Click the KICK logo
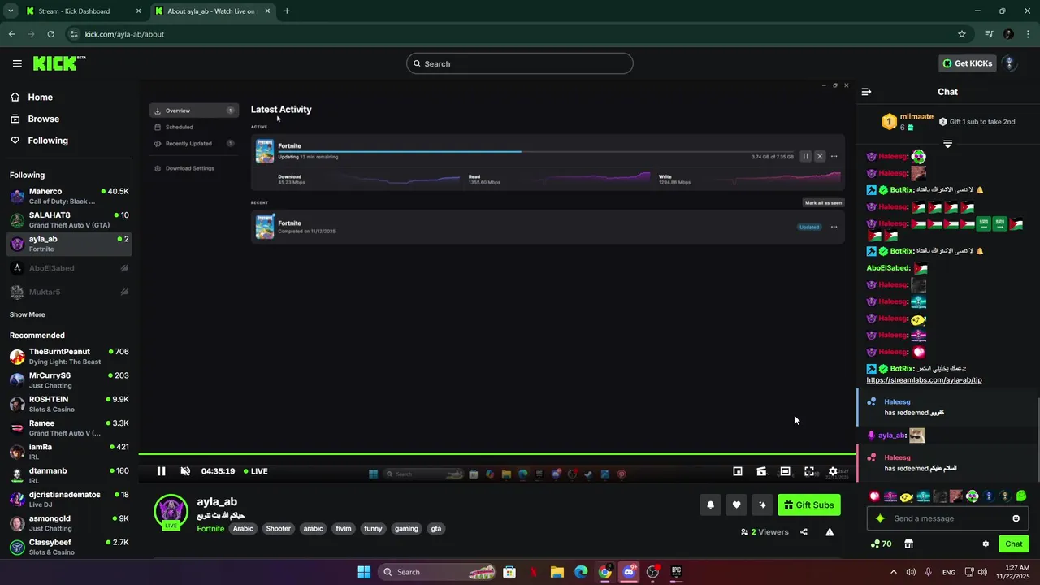This screenshot has width=1040, height=585. point(59,63)
